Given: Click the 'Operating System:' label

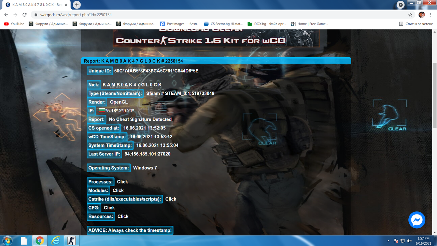Looking at the screenshot, I should 109,168.
